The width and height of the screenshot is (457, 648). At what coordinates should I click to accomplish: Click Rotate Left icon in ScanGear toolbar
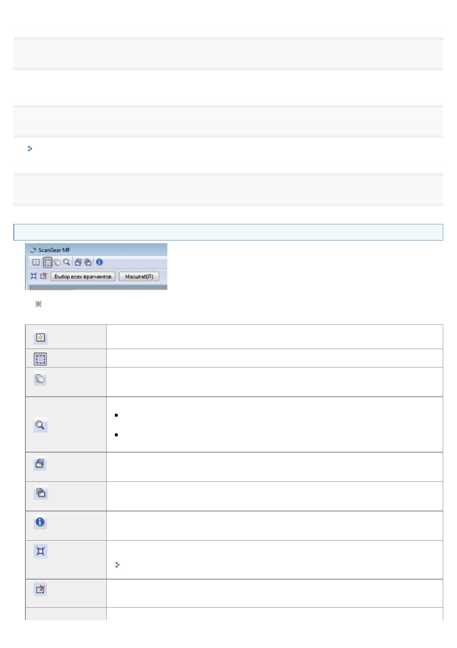point(78,262)
